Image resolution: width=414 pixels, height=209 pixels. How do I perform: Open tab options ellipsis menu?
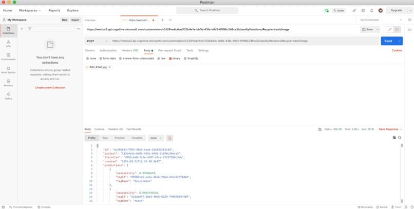pyautogui.click(x=171, y=20)
